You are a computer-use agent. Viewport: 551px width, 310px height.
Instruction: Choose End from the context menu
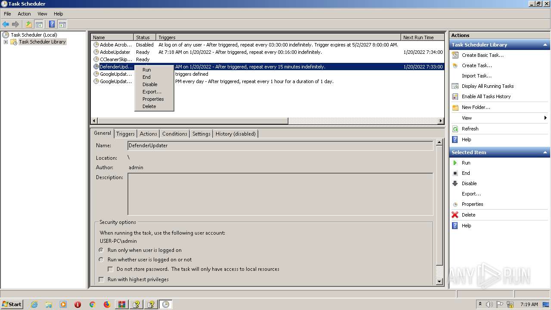pos(154,77)
